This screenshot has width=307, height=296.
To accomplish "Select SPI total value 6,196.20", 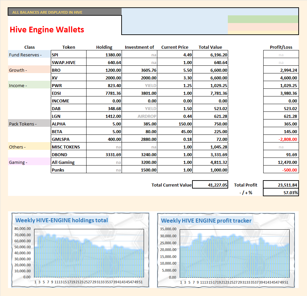I will pyautogui.click(x=210, y=54).
